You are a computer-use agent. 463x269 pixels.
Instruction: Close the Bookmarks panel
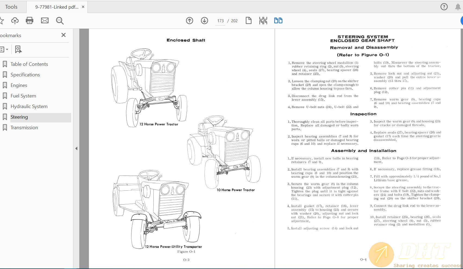[x=64, y=35]
